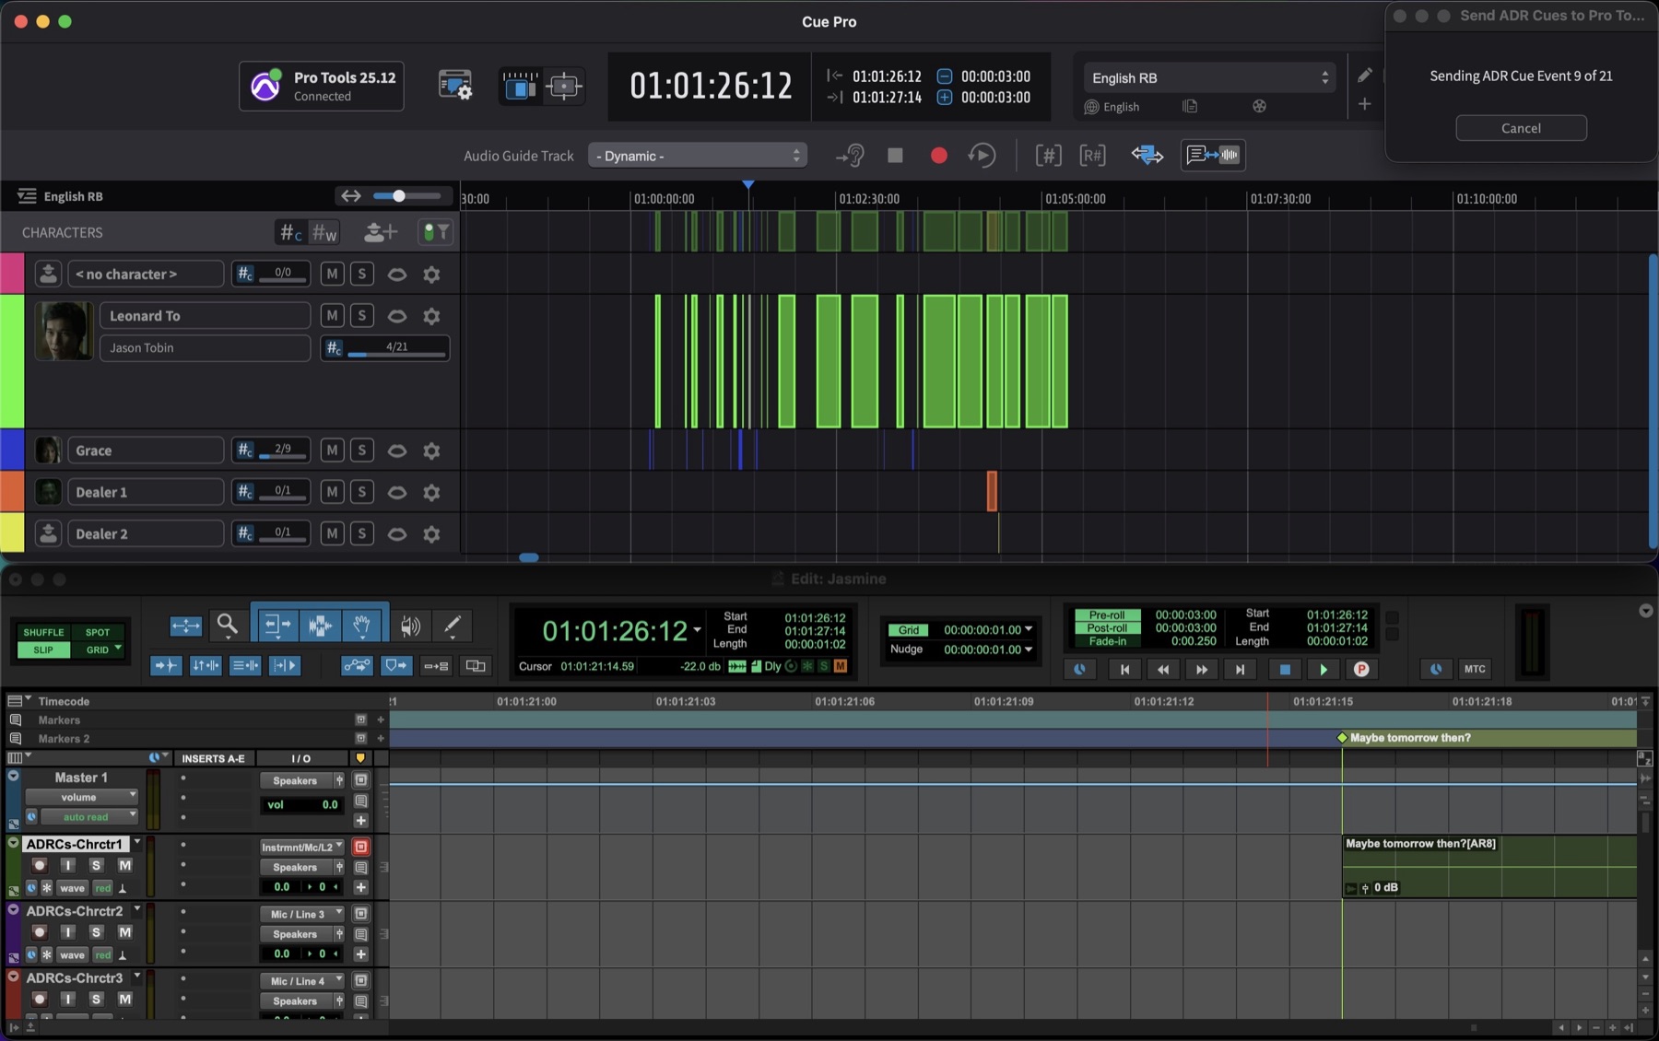
Task: Open the English RB script dropdown
Action: (x=1209, y=78)
